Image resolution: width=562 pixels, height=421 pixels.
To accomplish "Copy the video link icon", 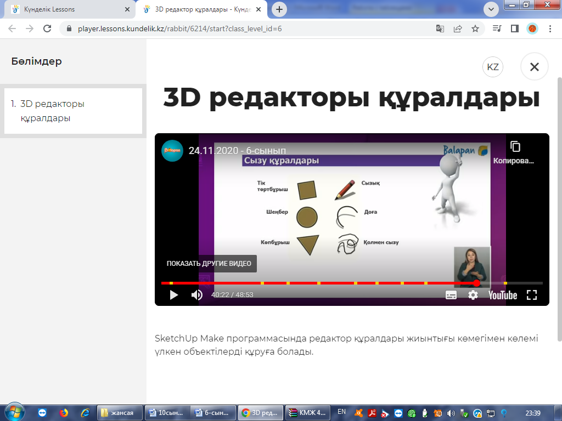I will 515,146.
